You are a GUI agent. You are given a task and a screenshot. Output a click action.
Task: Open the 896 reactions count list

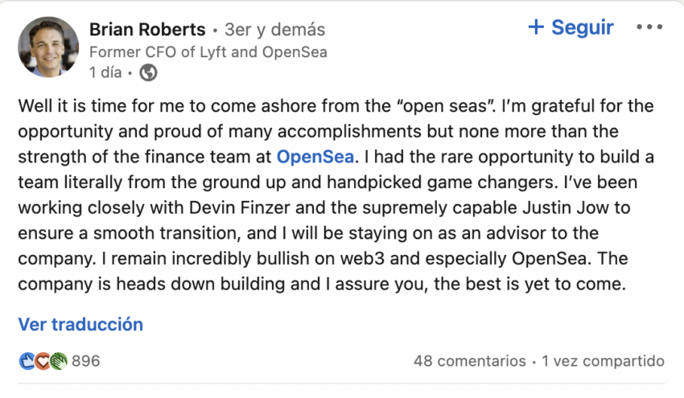point(85,361)
